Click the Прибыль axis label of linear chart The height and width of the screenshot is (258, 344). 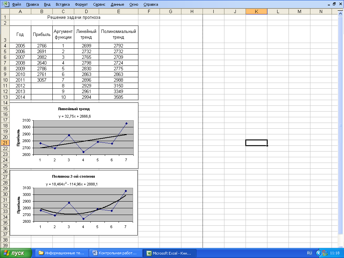click(x=18, y=138)
